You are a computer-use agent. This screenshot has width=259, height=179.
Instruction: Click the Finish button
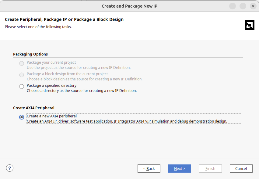click(210, 168)
